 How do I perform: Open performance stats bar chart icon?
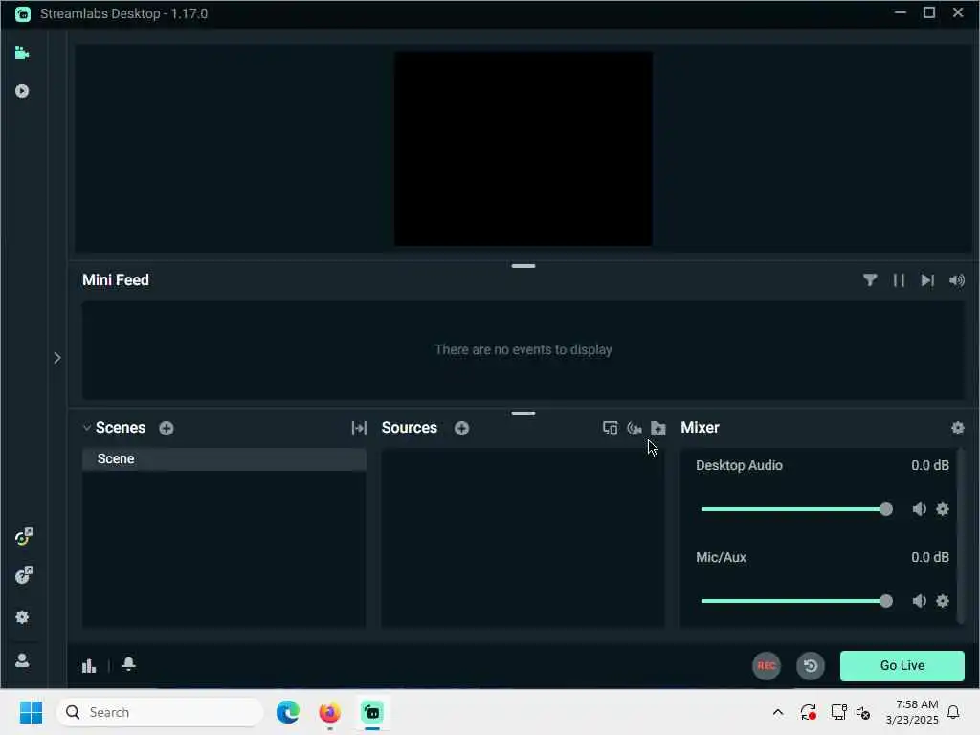(89, 666)
